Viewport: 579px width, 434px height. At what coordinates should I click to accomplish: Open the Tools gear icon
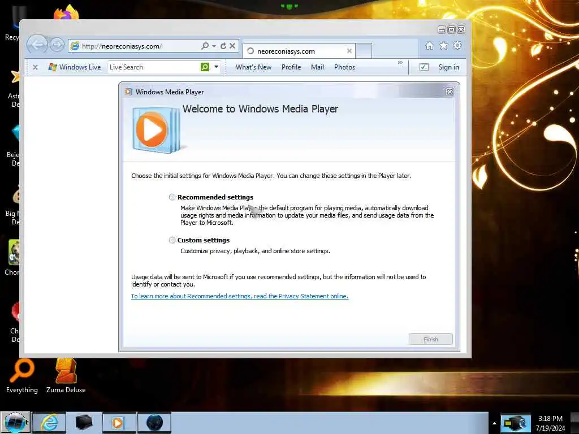pos(457,45)
